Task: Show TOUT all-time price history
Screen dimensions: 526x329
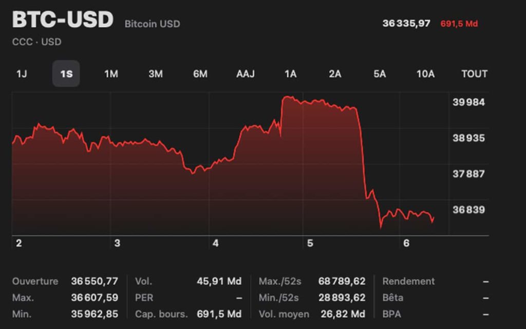Action: (x=474, y=74)
